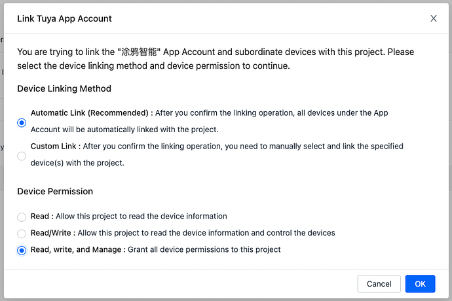Select the Automatic Link radio button
Image resolution: width=452 pixels, height=301 pixels.
(x=22, y=122)
